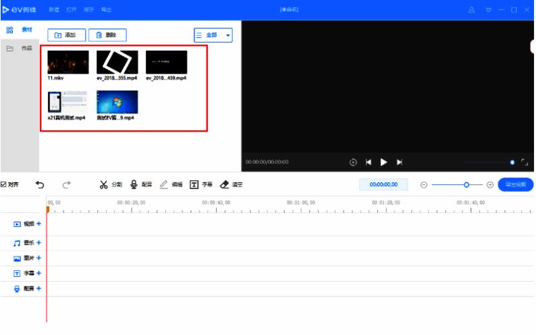This screenshot has width=536, height=335.
Task: Click the subtitle (字幕) toolbar icon
Action: (194, 184)
